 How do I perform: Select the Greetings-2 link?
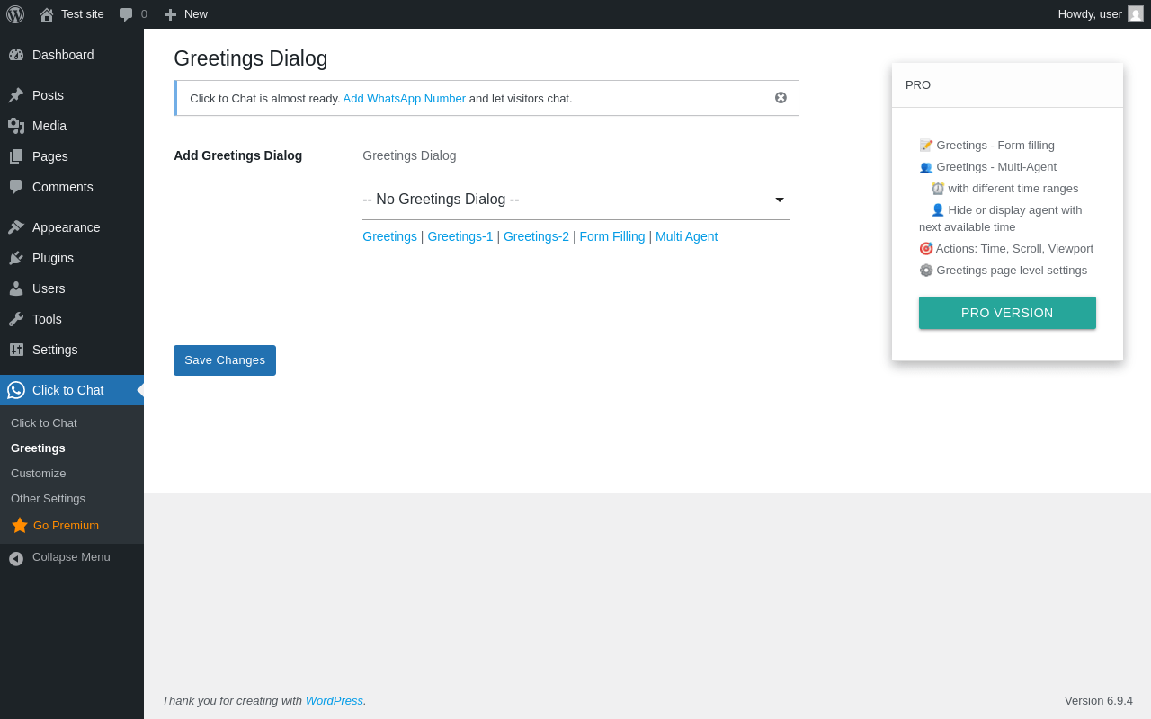click(536, 236)
